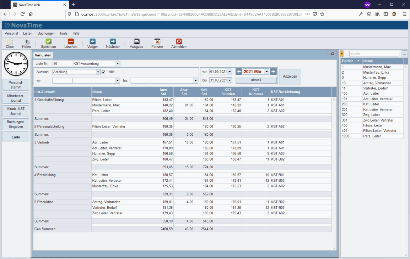
Task: Open the von date 01.03.2021 dropdown
Action: click(230, 72)
